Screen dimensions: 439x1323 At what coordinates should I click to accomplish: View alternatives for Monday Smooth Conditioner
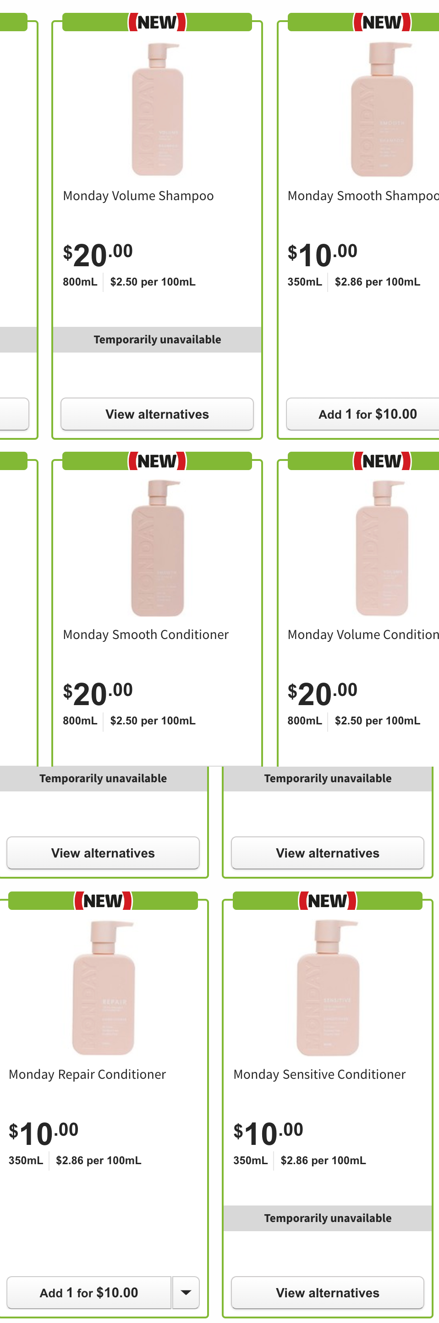point(103,852)
